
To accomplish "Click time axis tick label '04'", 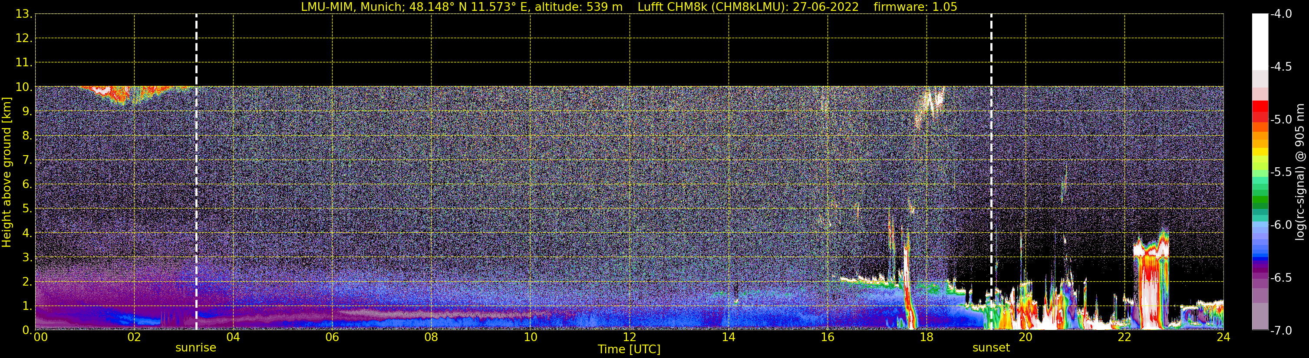I will click(x=233, y=337).
